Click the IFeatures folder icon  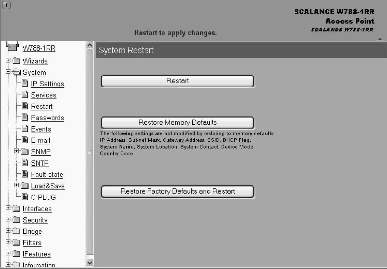[x=16, y=253]
